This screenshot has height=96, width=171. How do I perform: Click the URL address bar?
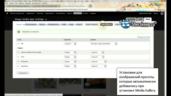tap(64, 10)
